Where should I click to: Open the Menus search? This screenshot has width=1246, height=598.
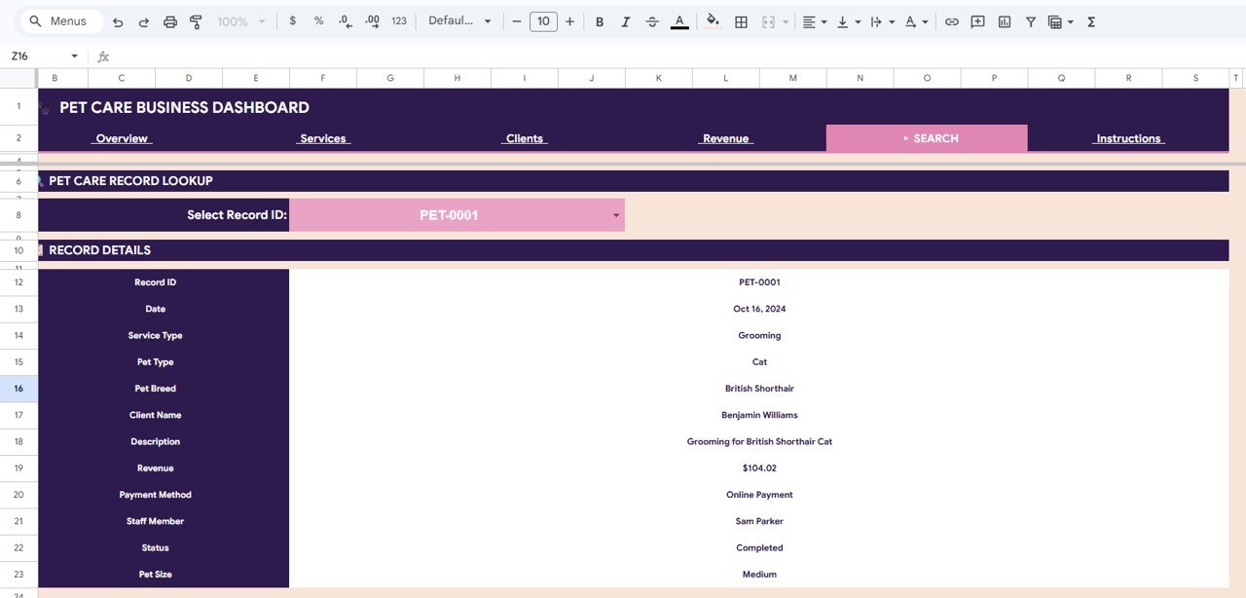point(60,19)
